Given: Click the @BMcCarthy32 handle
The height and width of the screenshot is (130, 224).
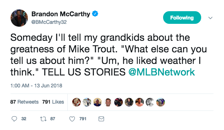Looking at the screenshot, I should click(x=49, y=22).
